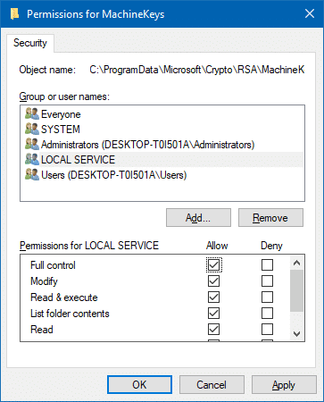Click the SYSTEM group icon
Viewport: 324px width, 402px height.
(x=32, y=129)
